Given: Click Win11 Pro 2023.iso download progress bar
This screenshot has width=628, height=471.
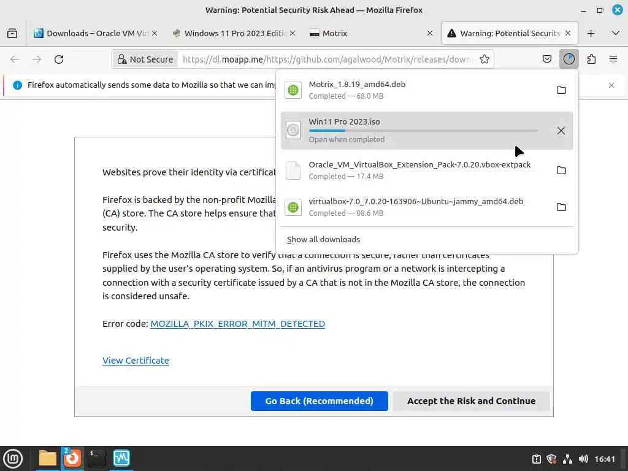Looking at the screenshot, I should point(423,131).
